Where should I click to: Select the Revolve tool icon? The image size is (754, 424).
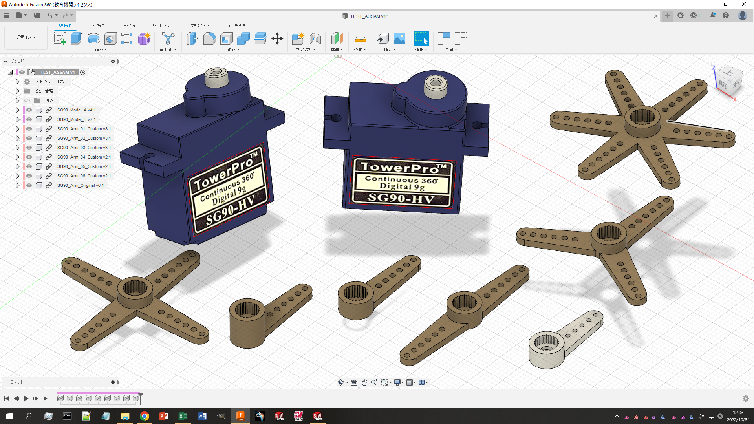pyautogui.click(x=93, y=38)
